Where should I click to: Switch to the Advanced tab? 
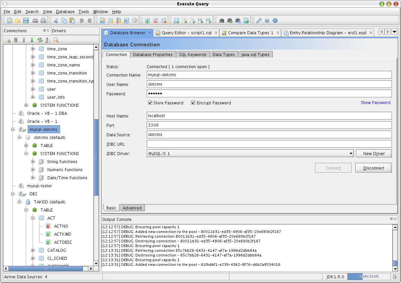(132, 208)
